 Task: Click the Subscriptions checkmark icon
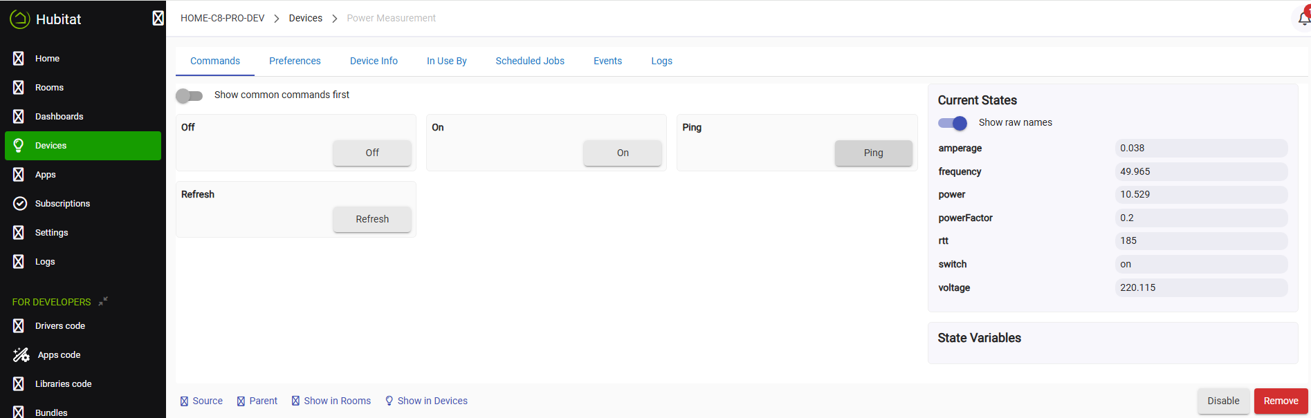[x=20, y=204]
